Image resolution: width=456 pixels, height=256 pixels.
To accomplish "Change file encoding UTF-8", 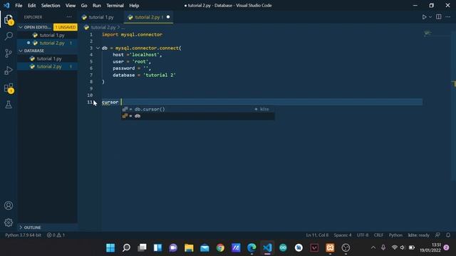I will tap(363, 235).
